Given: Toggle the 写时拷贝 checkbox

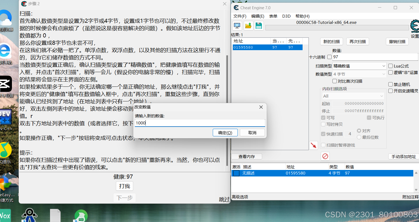Looking at the screenshot, I should coord(323,124).
